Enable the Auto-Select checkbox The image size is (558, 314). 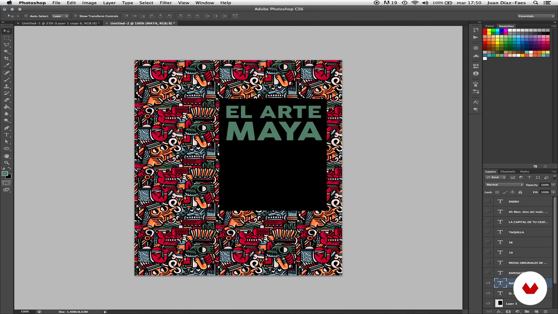click(x=26, y=16)
